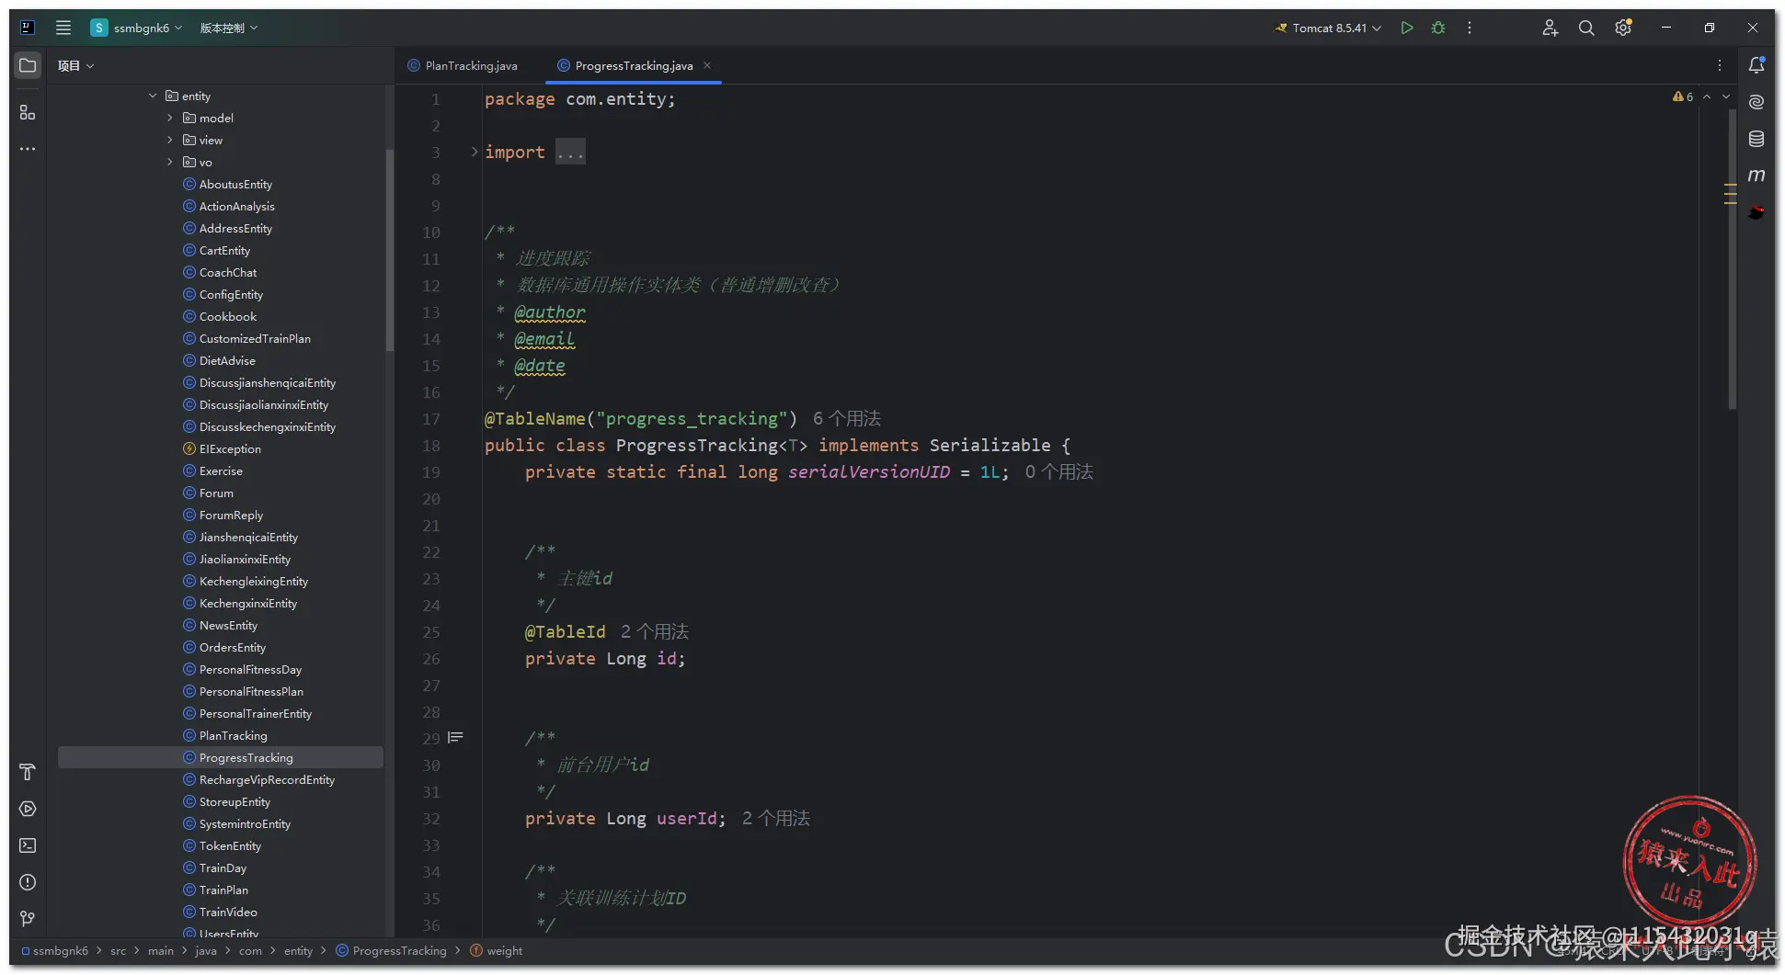This screenshot has width=1785, height=975.
Task: Click the editor vertical scrollbar
Action: click(1733, 259)
